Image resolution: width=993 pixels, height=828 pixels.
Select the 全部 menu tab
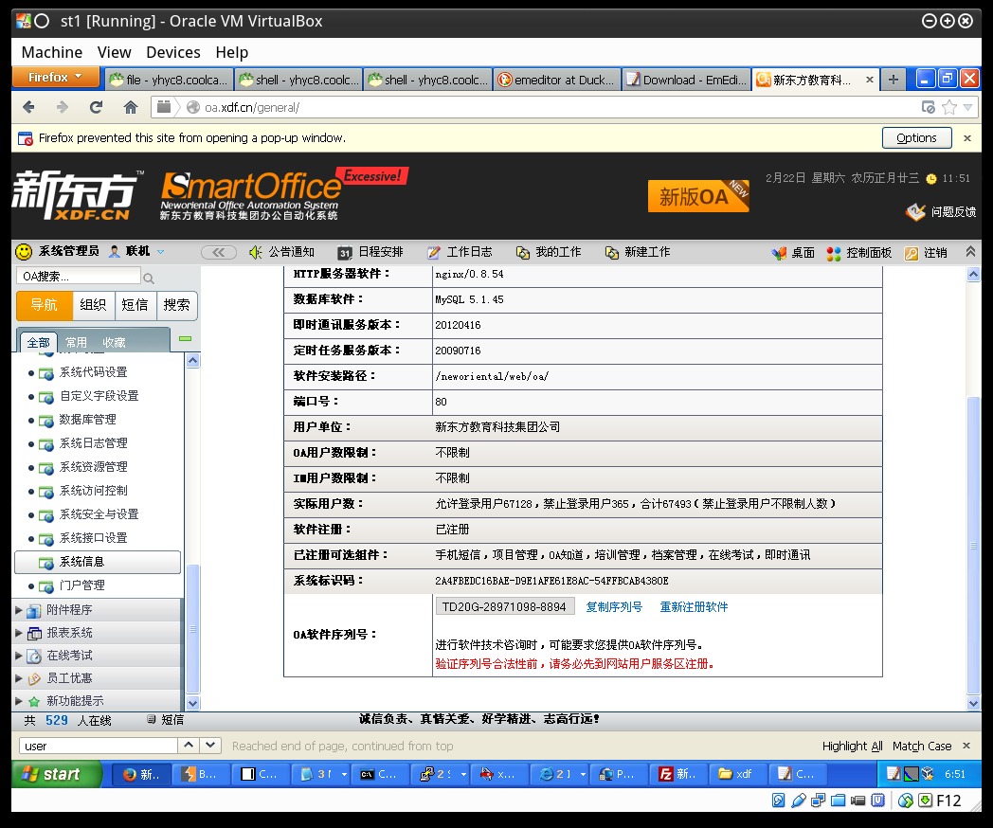39,342
